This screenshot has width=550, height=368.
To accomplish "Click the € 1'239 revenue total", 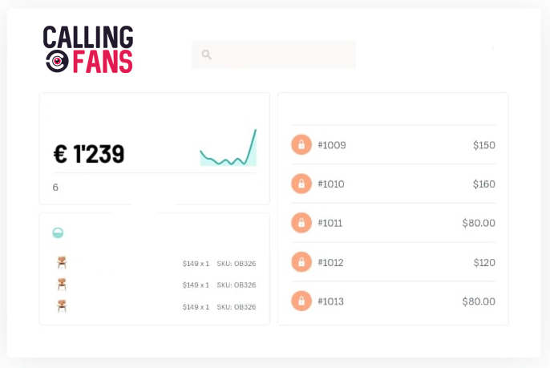I will point(89,154).
